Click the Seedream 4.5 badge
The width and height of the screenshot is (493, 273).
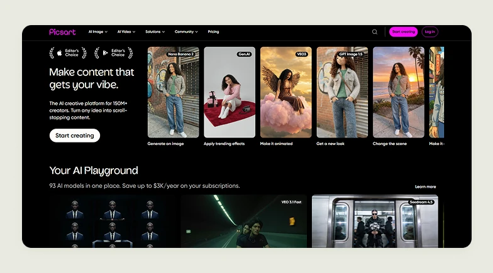421,202
